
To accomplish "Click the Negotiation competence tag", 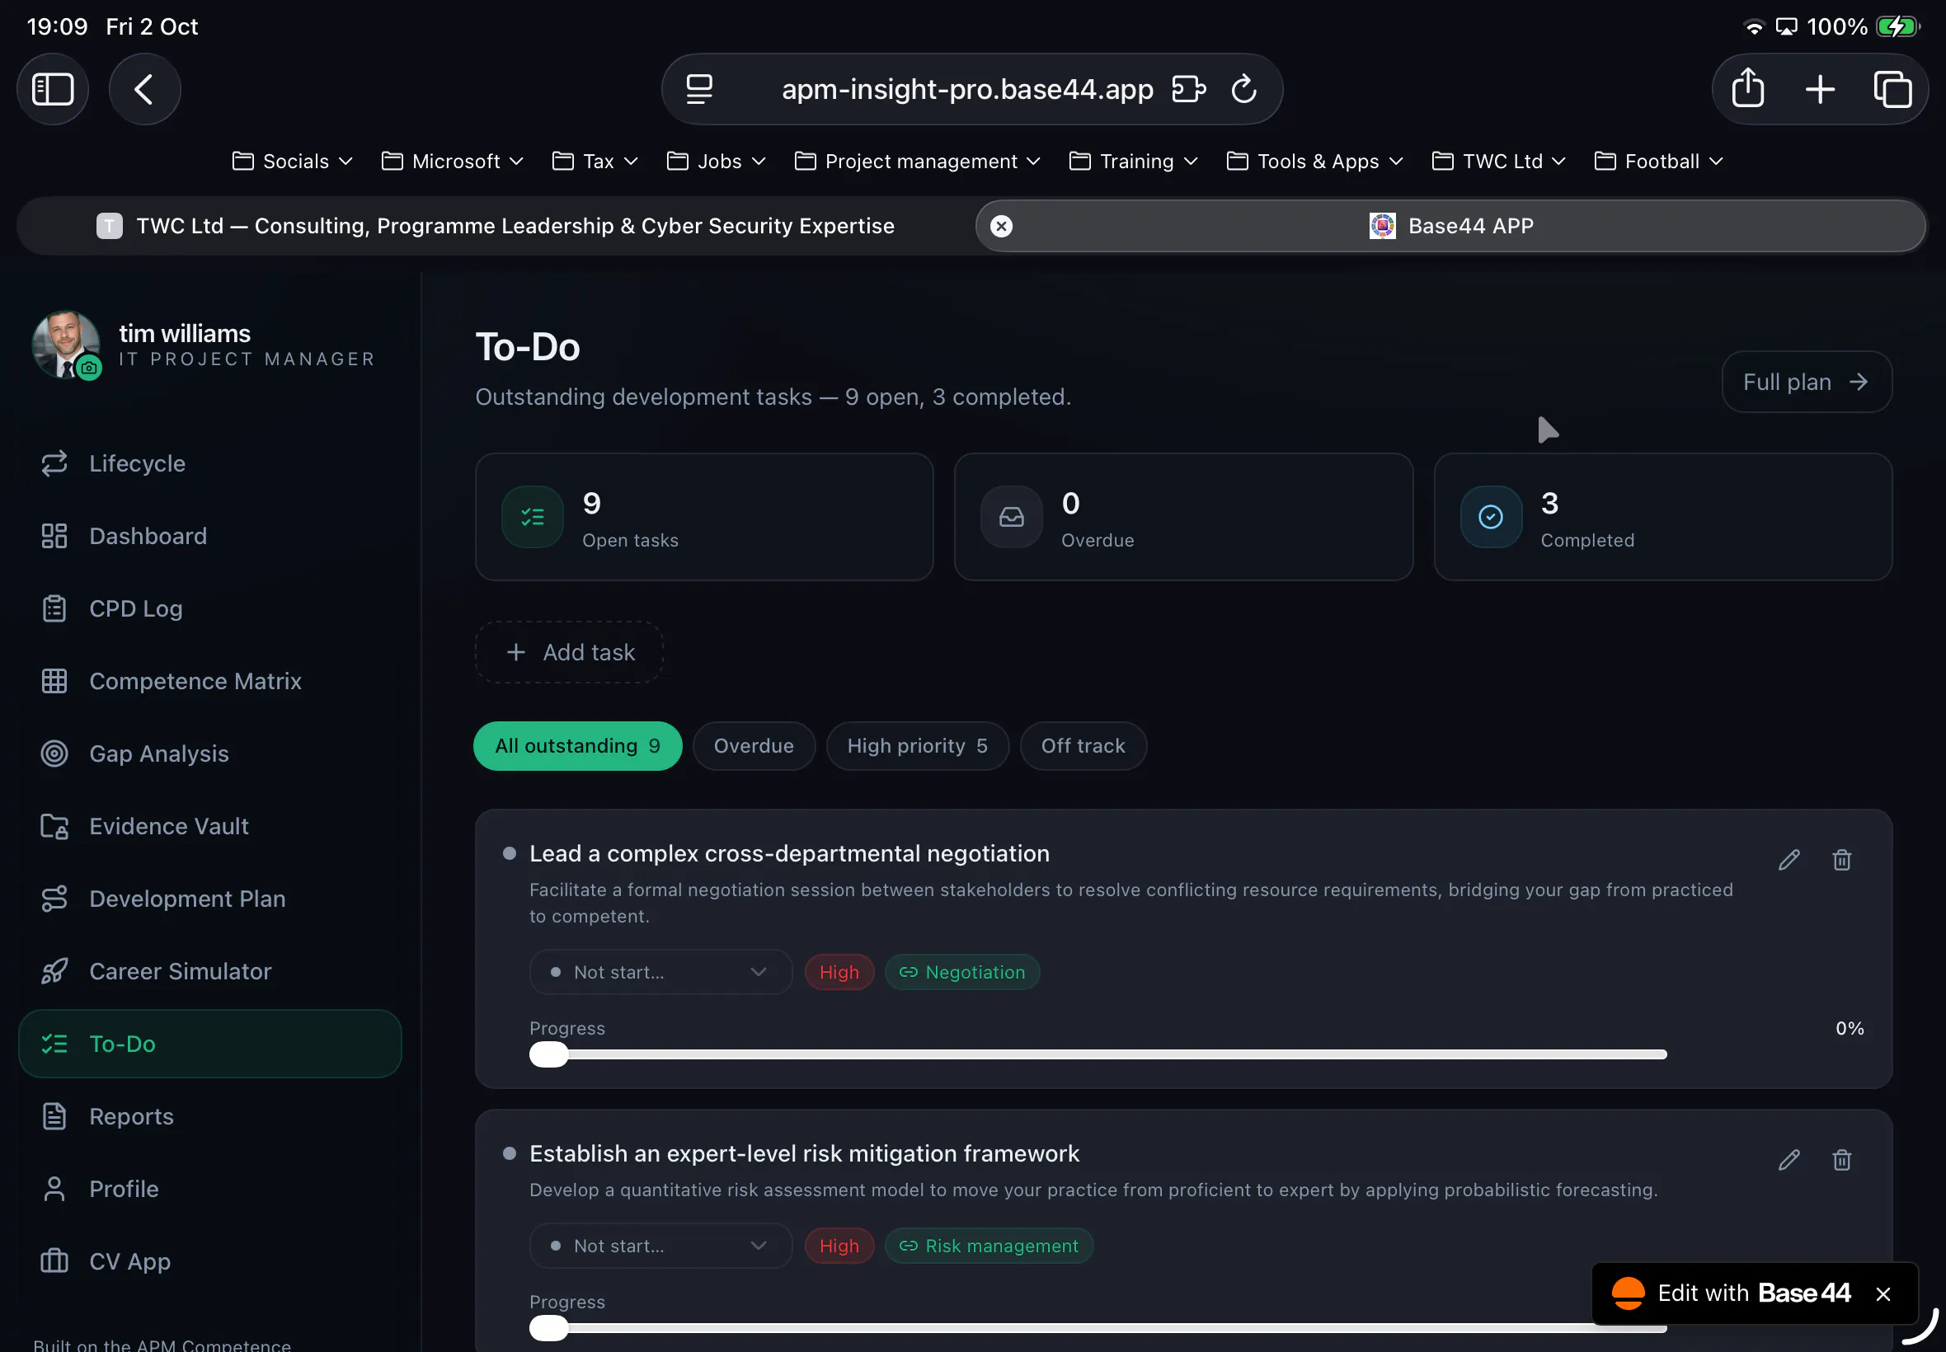I will (x=961, y=973).
